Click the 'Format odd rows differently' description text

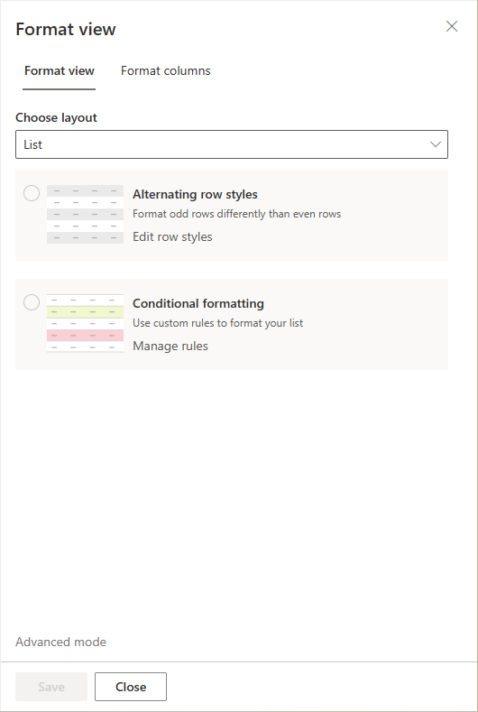[236, 214]
